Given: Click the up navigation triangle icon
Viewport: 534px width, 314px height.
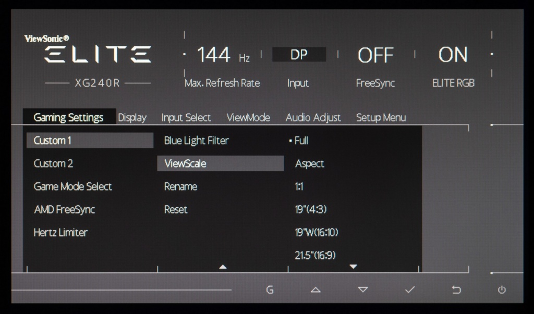Looking at the screenshot, I should tap(315, 290).
